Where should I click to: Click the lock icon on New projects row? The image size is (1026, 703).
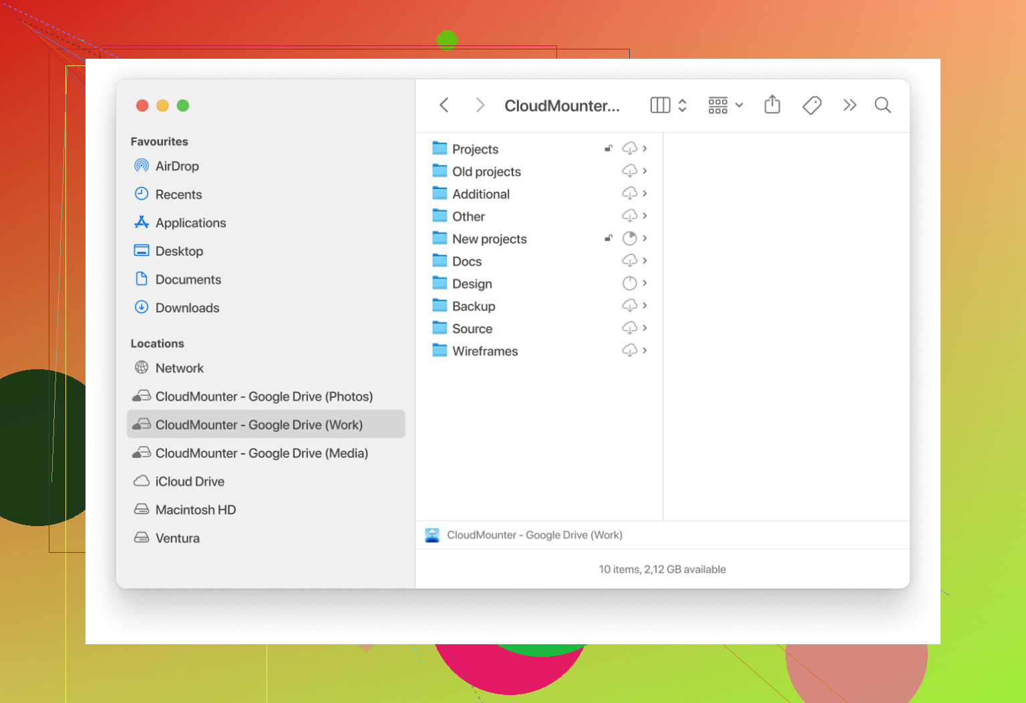(x=609, y=238)
